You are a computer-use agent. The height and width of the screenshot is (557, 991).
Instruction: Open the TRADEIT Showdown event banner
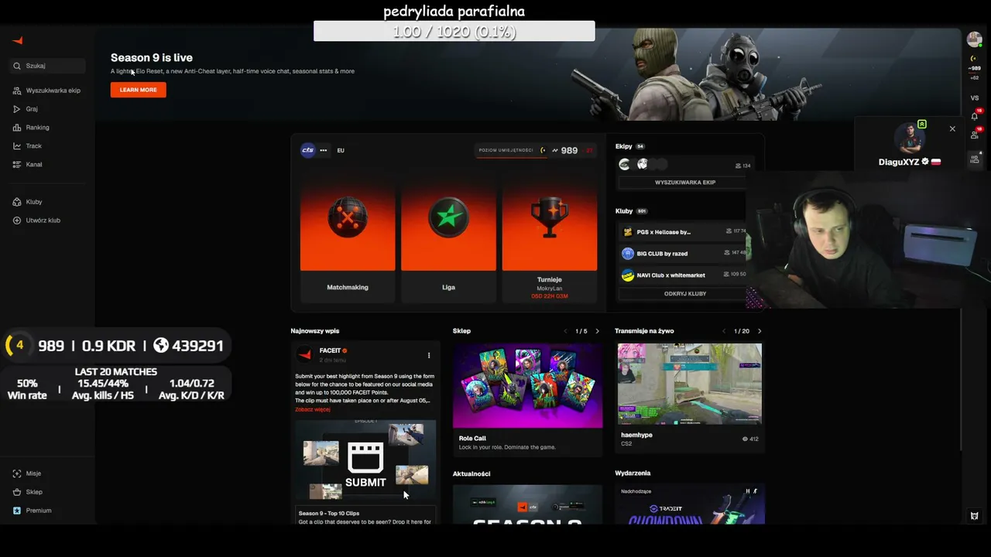click(690, 504)
